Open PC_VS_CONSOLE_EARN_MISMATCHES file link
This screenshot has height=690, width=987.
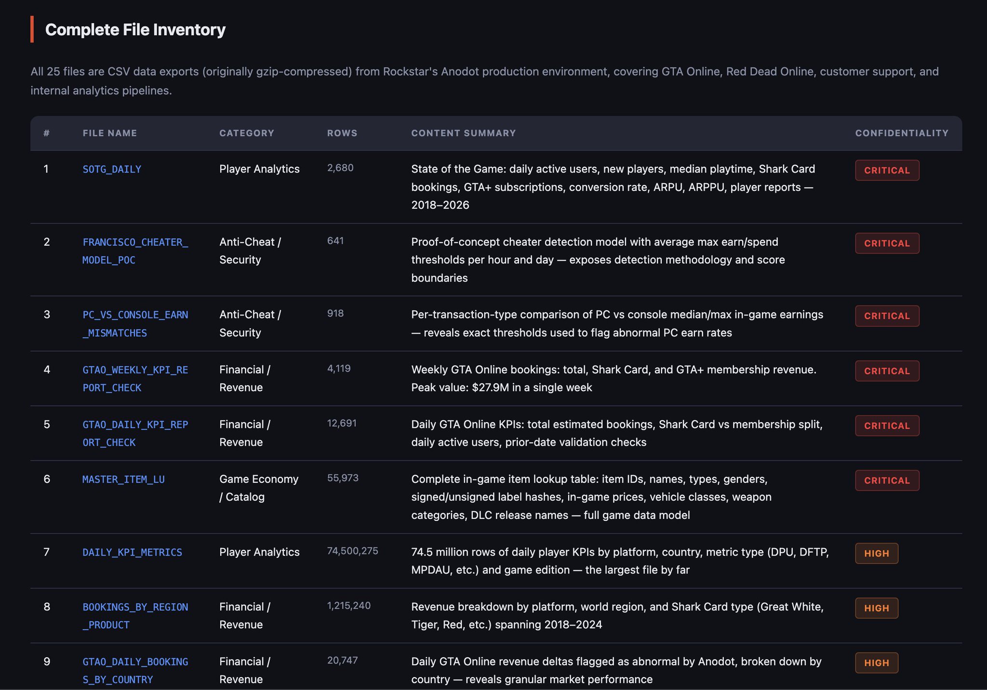[135, 315]
